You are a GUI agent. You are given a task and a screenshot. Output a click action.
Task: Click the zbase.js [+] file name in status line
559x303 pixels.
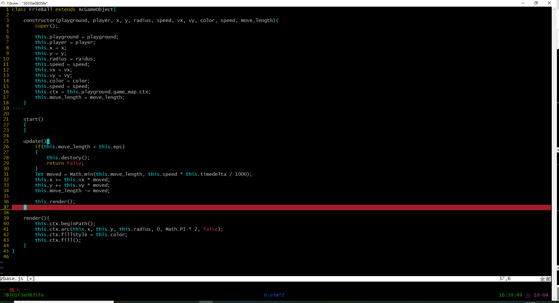17,279
